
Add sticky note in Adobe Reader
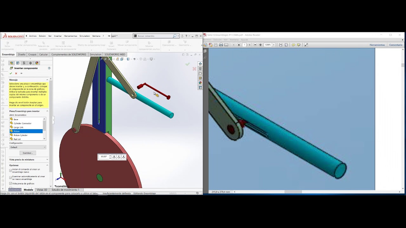293,45
